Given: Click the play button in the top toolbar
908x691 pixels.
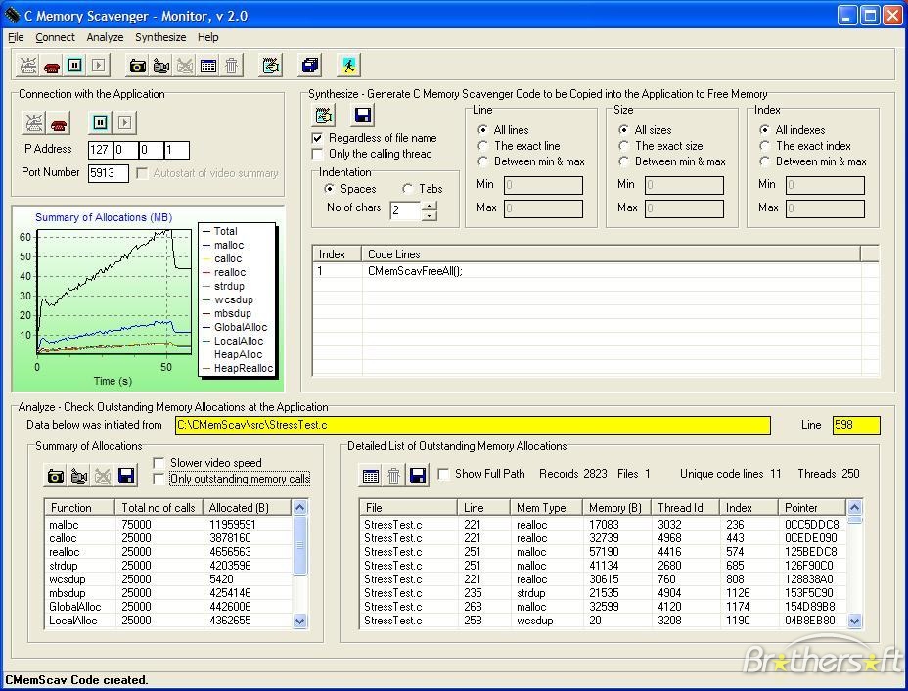Looking at the screenshot, I should tap(99, 65).
